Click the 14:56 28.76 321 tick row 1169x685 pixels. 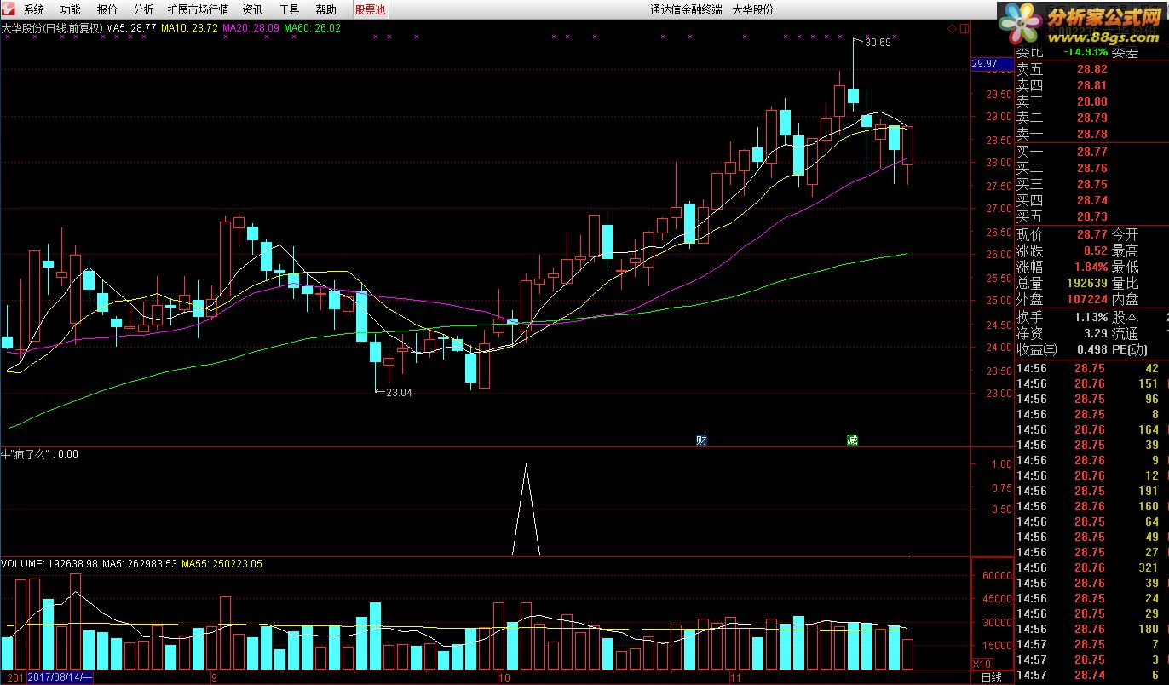[x=1091, y=567]
